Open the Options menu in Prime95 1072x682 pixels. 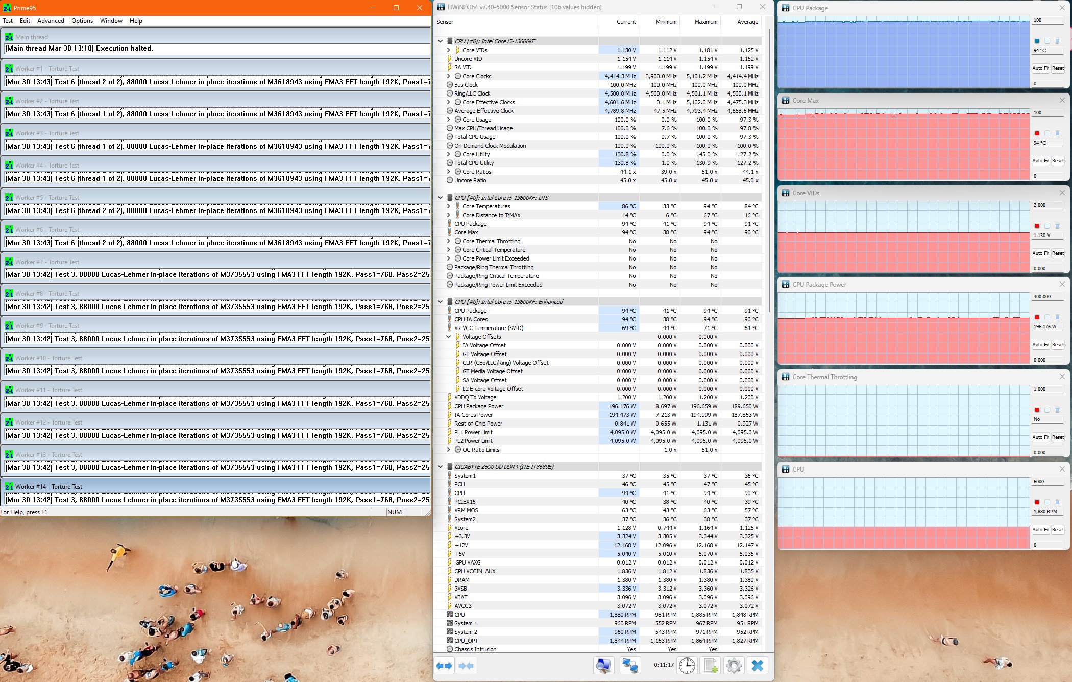coord(82,21)
